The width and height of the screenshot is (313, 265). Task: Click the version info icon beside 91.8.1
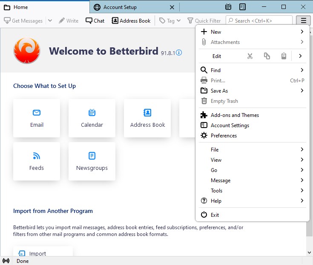[179, 52]
